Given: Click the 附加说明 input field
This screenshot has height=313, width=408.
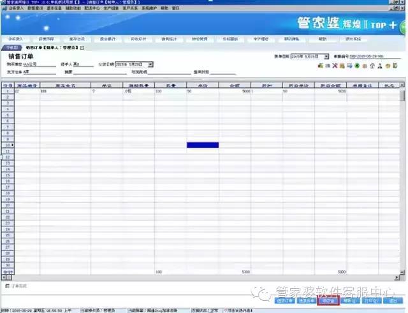Looking at the screenshot, I should click(x=169, y=72).
